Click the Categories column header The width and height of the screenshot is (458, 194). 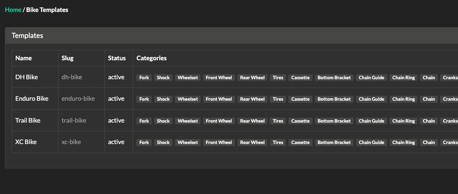click(x=152, y=58)
